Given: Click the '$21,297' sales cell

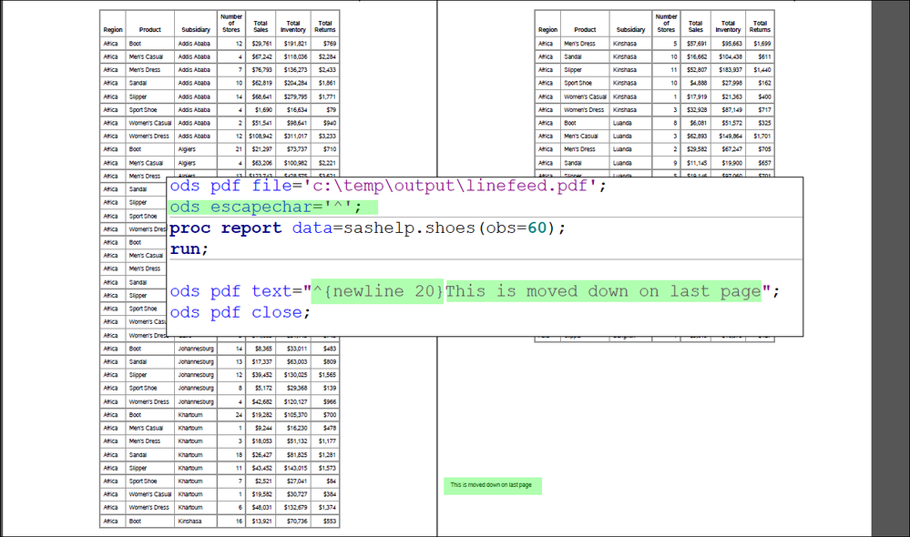Looking at the screenshot, I should coord(261,149).
